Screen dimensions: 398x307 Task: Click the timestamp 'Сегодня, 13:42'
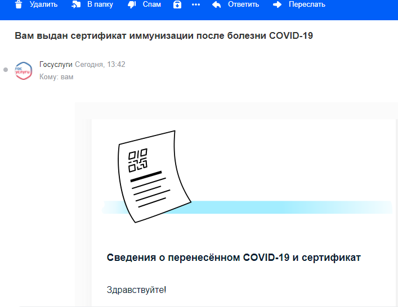tap(100, 65)
